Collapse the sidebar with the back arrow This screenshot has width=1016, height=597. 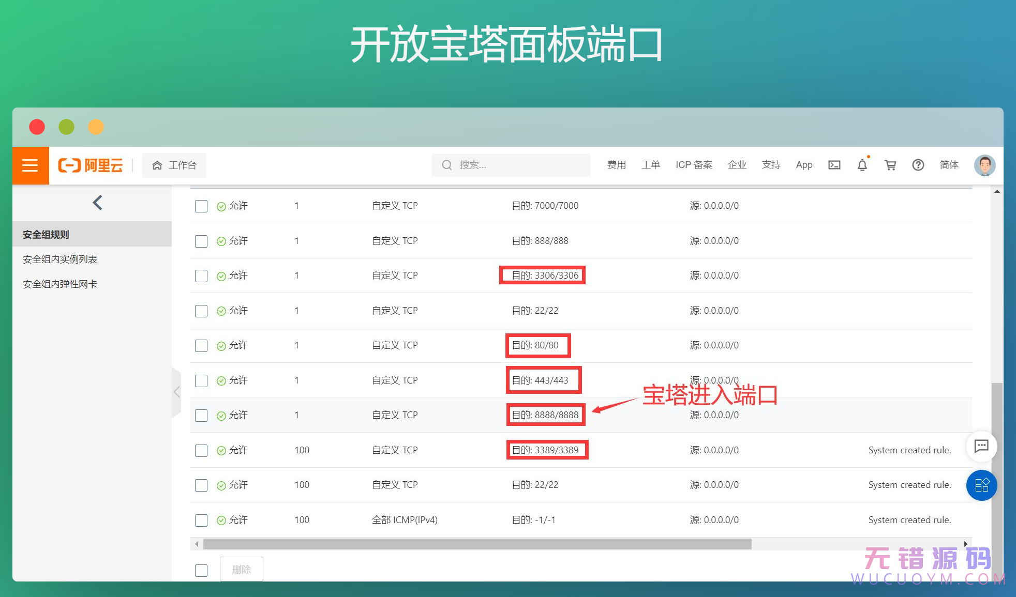tap(97, 203)
